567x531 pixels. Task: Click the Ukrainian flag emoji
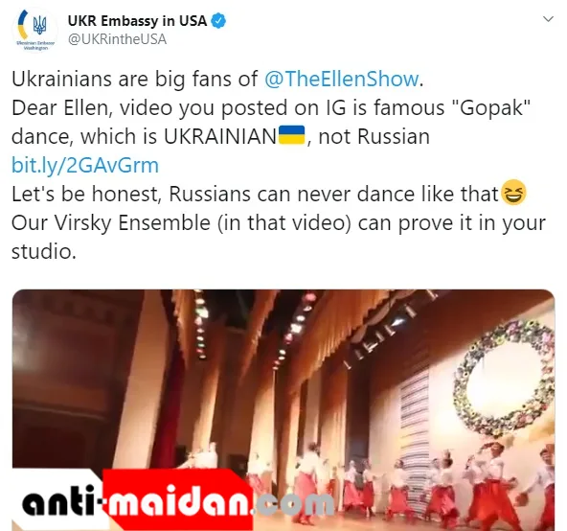pyautogui.click(x=292, y=135)
